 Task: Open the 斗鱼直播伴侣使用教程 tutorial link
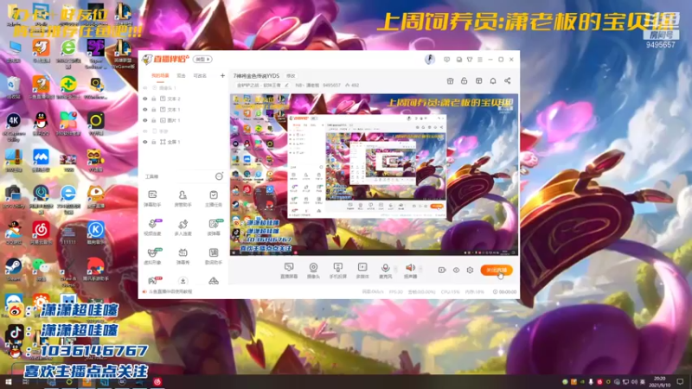(170, 292)
